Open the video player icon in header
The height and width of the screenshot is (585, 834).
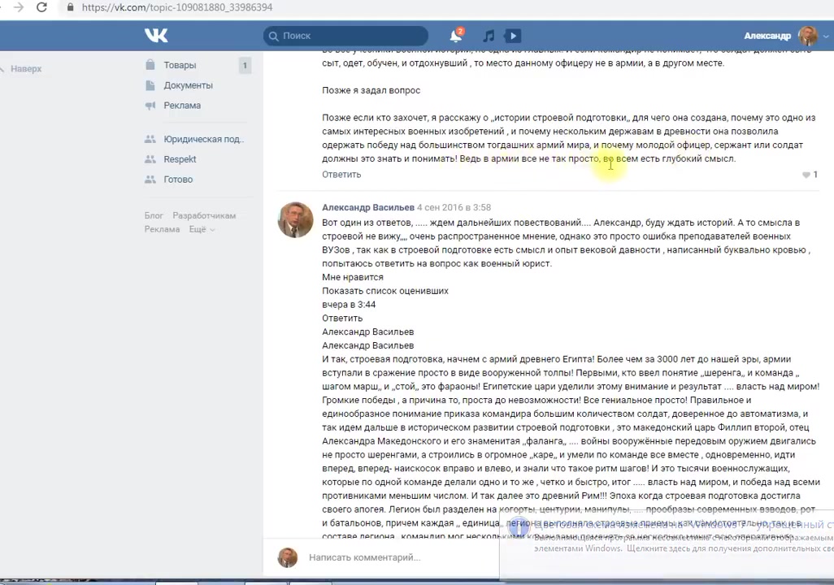(x=513, y=36)
